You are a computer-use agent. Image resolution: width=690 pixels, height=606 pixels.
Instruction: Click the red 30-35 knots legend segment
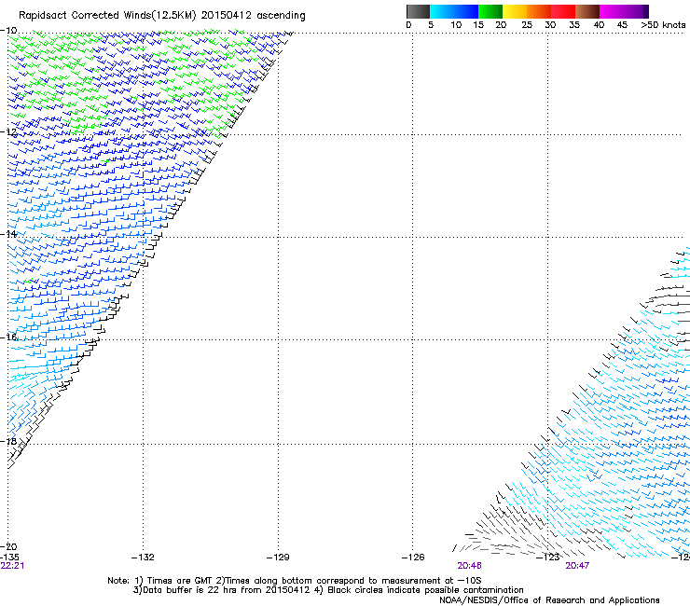563,11
